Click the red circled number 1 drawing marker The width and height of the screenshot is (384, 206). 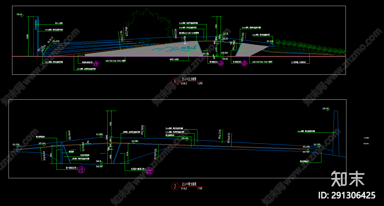pos(175,81)
